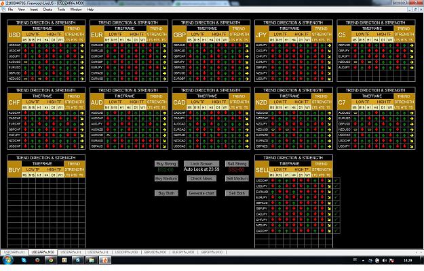This screenshot has width=424, height=271.
Task: Toggle the checkmark beside USDJPY in SELL panel
Action: [336, 186]
